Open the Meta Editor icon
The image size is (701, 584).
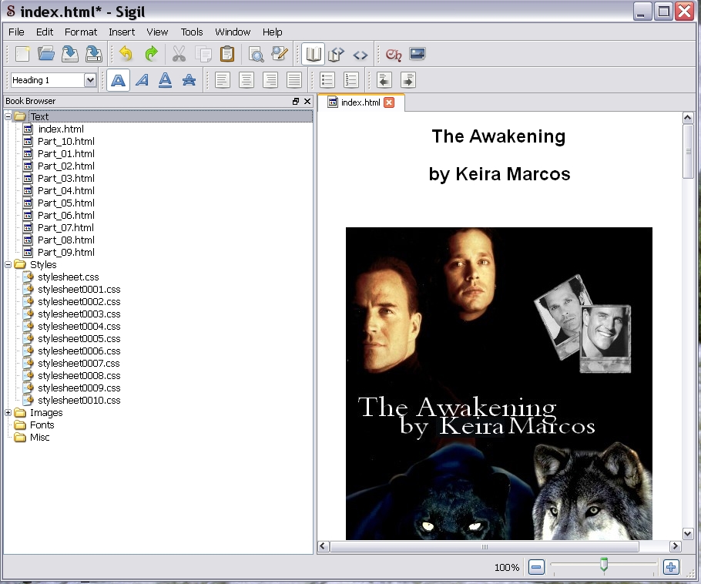(x=280, y=54)
